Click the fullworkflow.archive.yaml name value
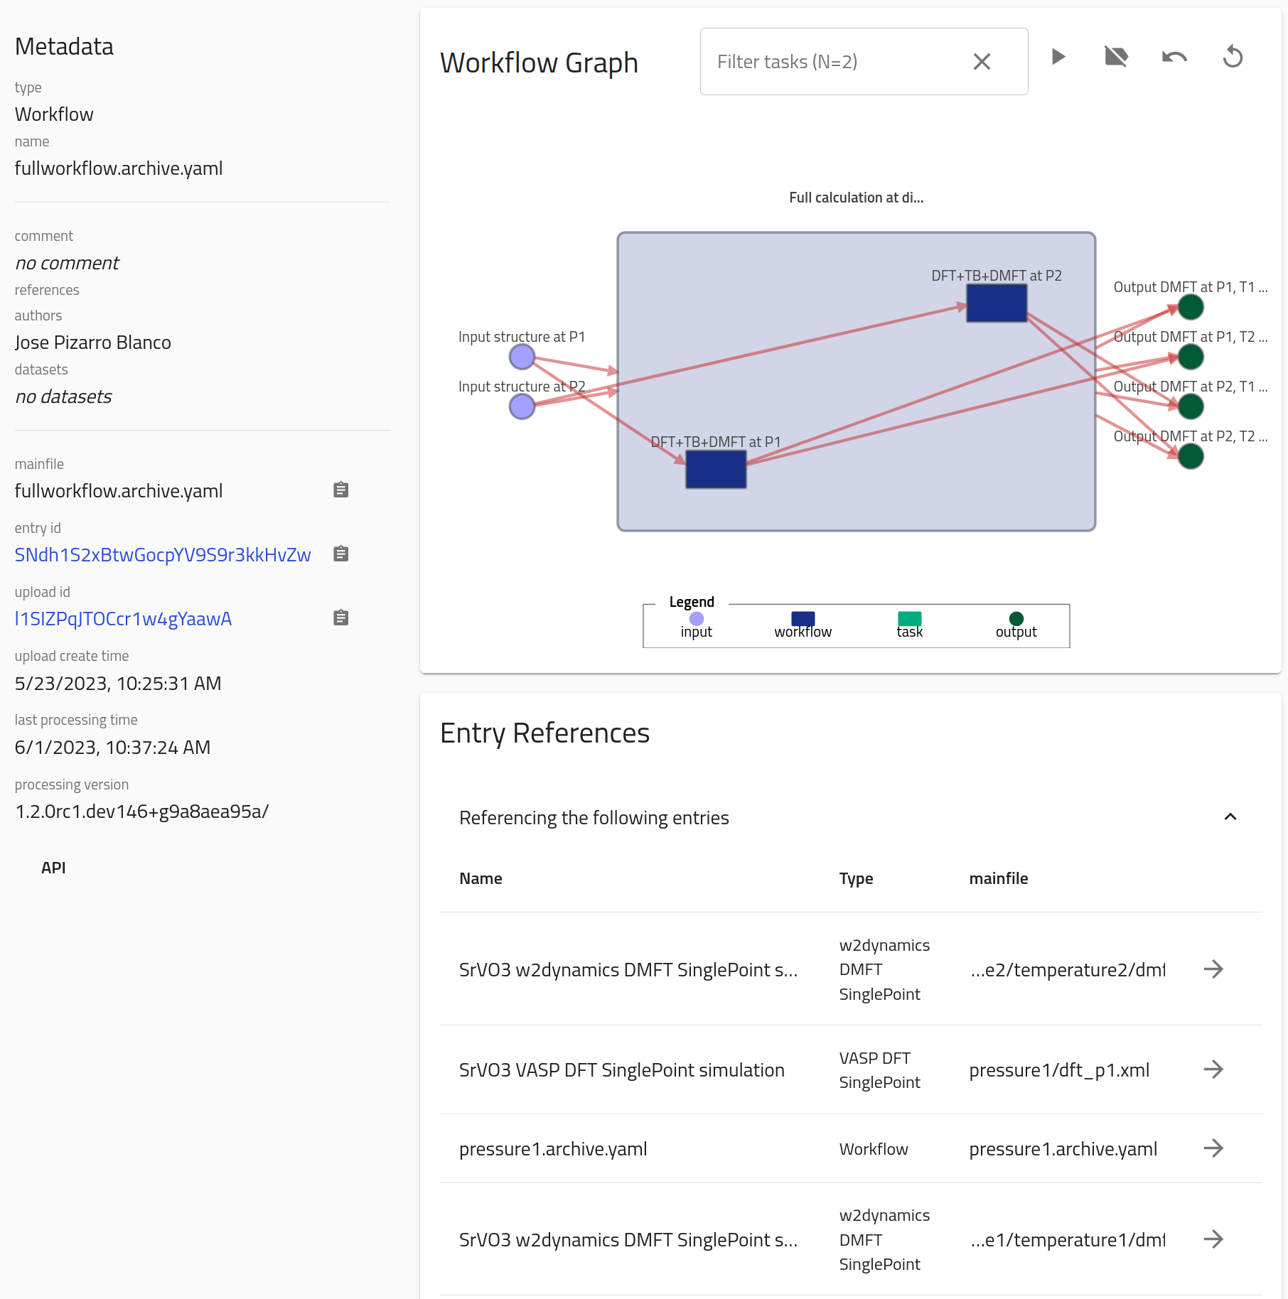The height and width of the screenshot is (1299, 1288). [119, 168]
